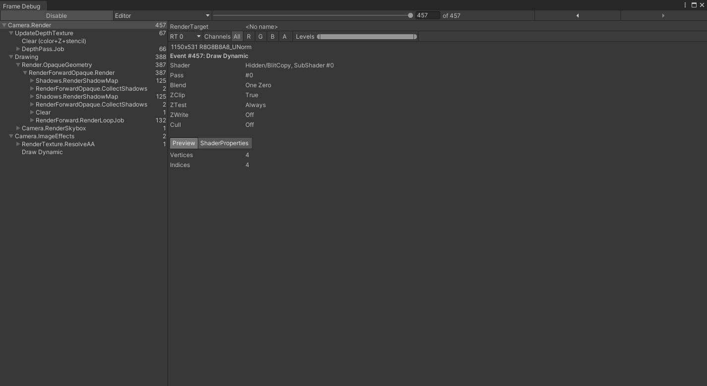Select the Clear (color+Z+stencil) event
The image size is (707, 386).
pyautogui.click(x=84, y=41)
